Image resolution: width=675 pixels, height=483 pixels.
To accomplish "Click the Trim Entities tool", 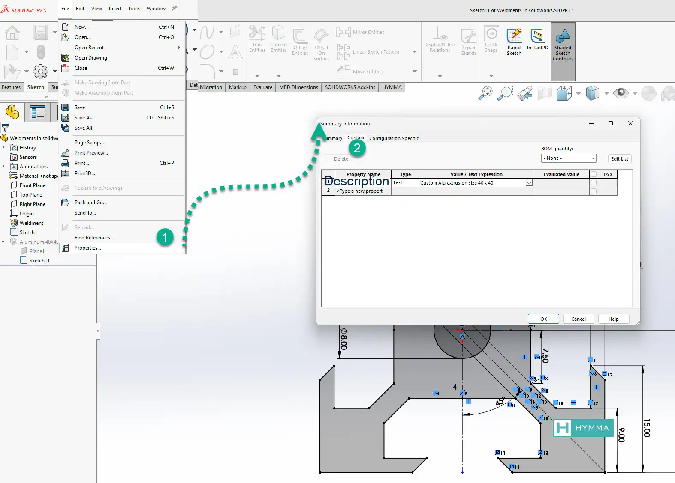I will click(257, 39).
